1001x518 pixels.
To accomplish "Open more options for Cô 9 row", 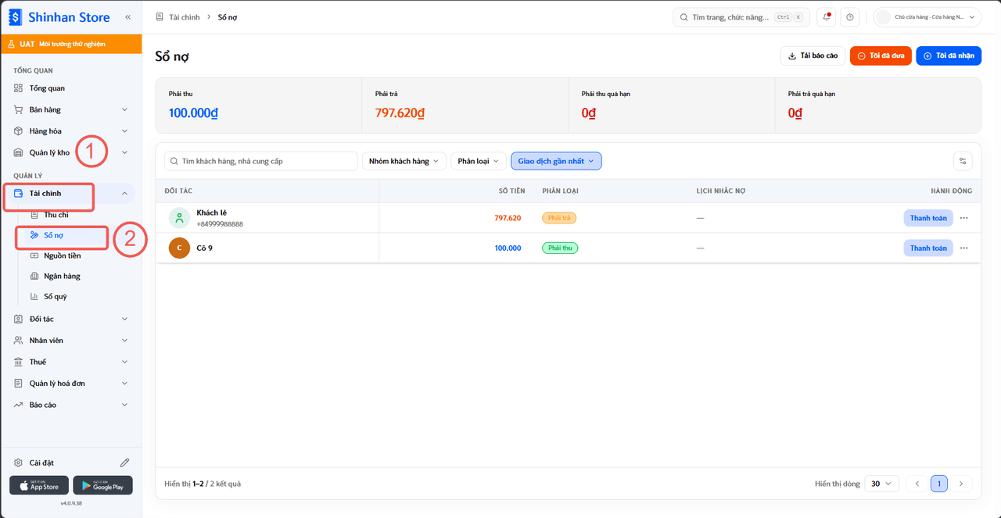I will pyautogui.click(x=963, y=248).
